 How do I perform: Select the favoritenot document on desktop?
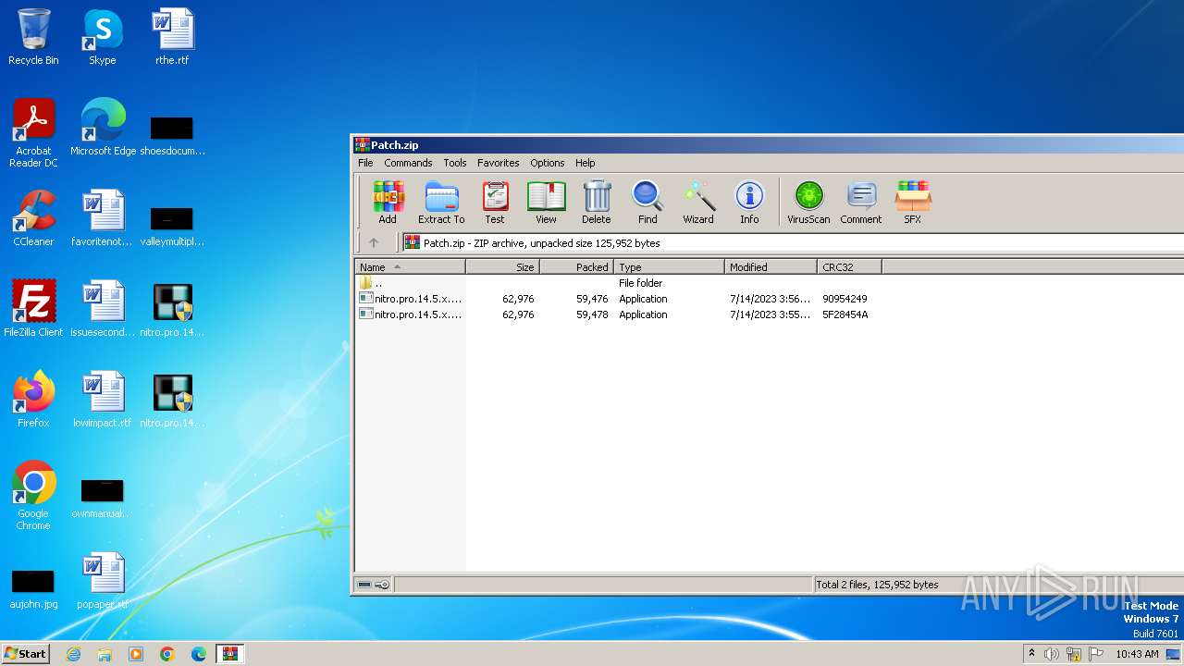pos(103,218)
